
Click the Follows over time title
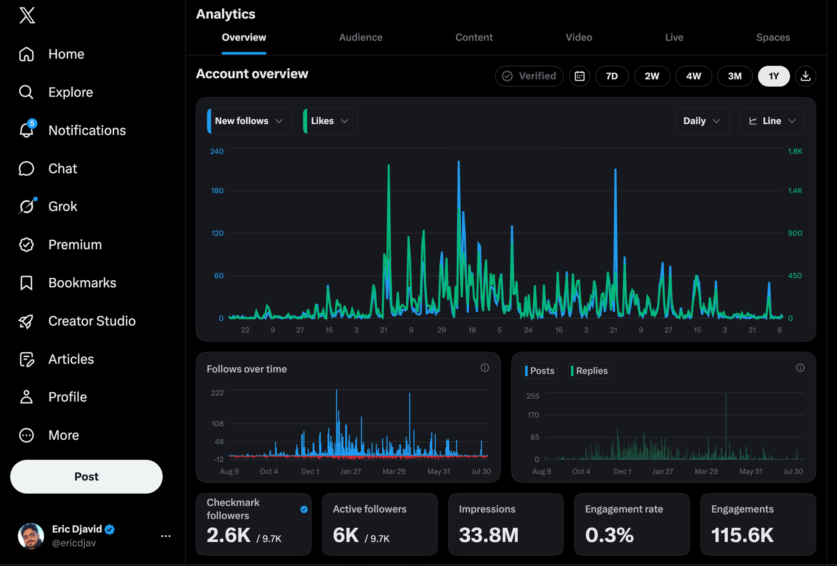247,369
